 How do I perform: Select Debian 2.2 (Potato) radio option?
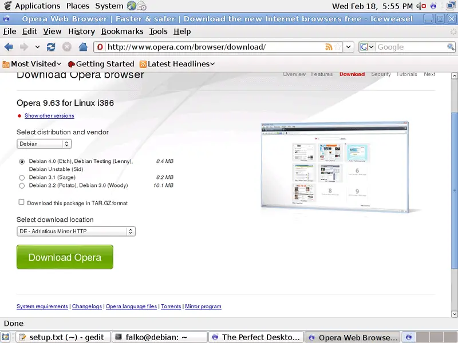tap(22, 185)
